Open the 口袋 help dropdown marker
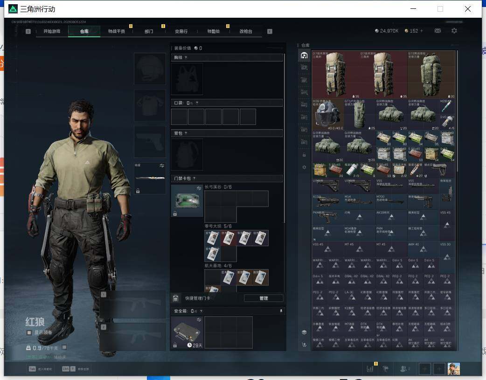Image resolution: width=486 pixels, height=380 pixels. [197, 103]
